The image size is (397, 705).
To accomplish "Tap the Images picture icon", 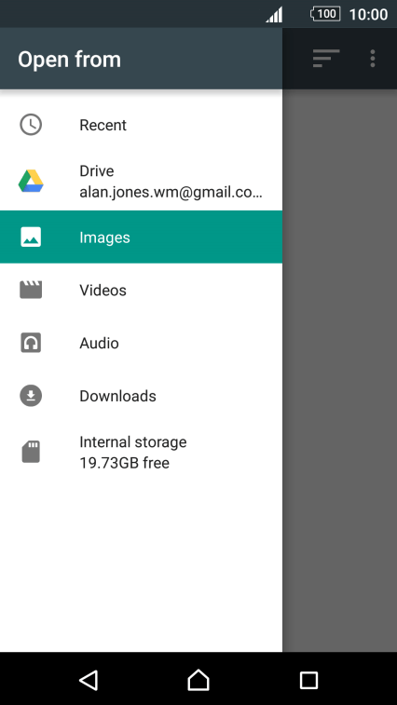I will coord(31,237).
